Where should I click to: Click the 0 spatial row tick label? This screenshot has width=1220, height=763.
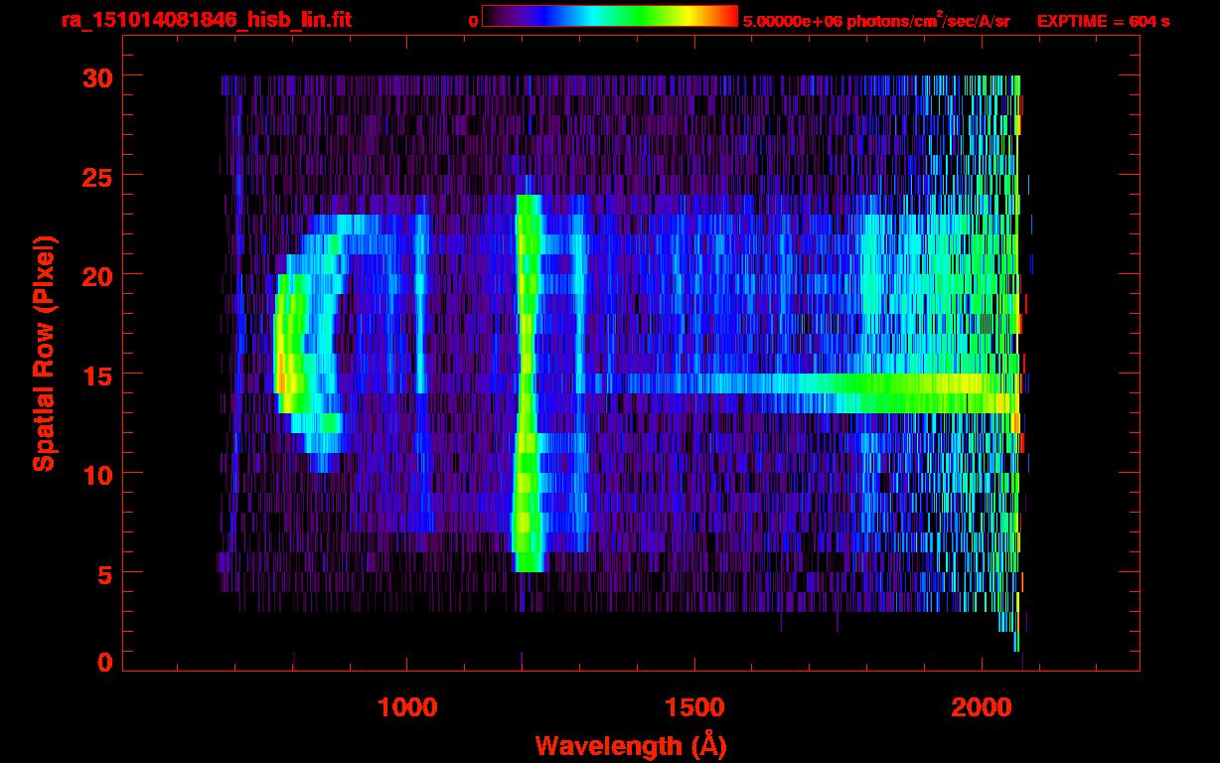click(105, 662)
